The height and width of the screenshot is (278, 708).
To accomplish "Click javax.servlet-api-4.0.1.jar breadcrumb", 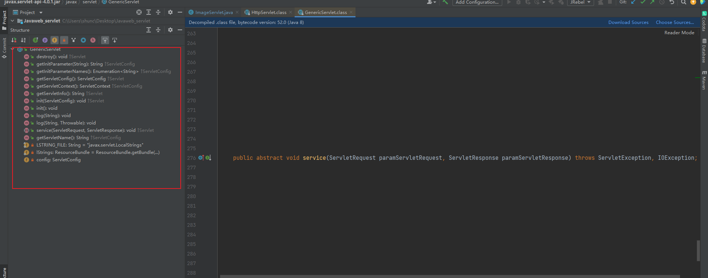I will (x=32, y=2).
